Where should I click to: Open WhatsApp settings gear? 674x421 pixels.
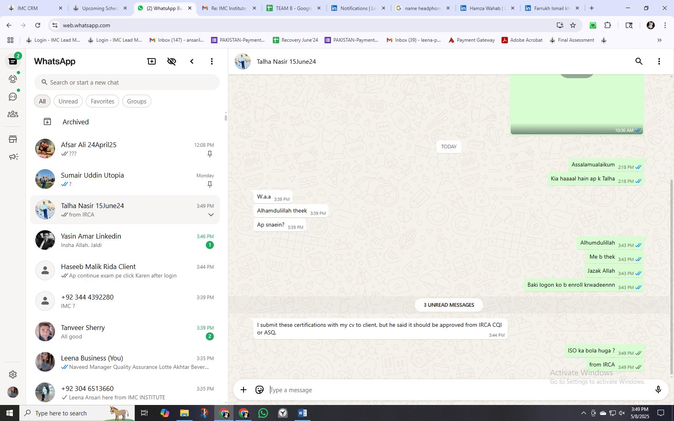tap(13, 374)
